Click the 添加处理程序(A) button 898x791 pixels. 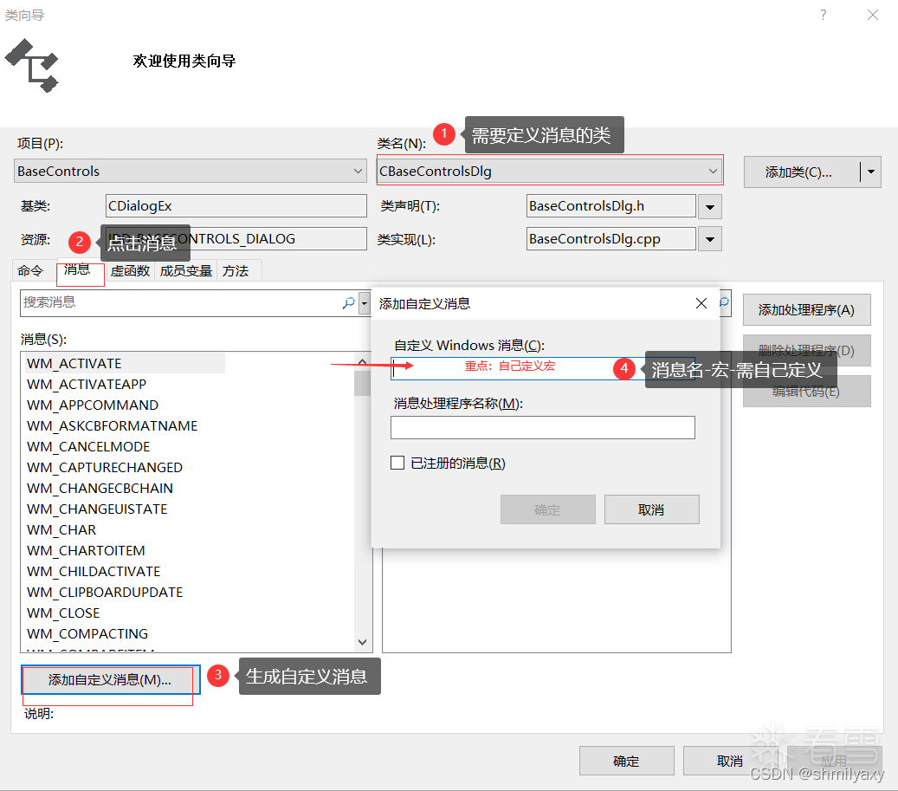coord(806,310)
